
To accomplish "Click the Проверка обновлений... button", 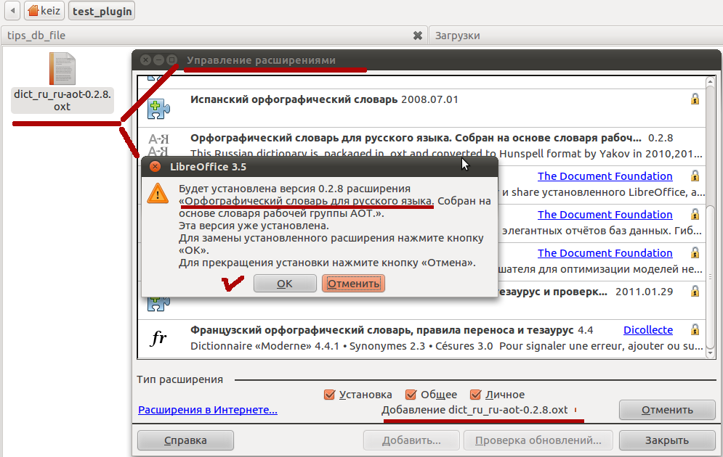I will pos(538,440).
